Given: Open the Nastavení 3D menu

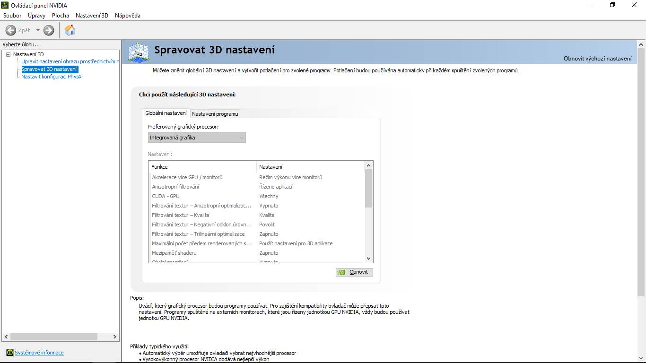Looking at the screenshot, I should pos(92,16).
